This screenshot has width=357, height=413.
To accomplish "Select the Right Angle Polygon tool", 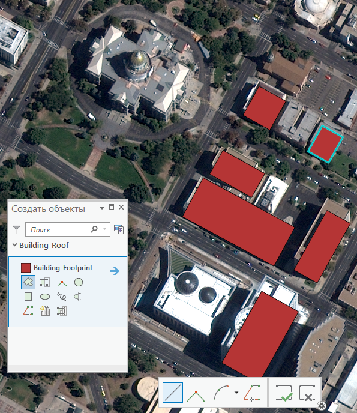I will click(62, 283).
